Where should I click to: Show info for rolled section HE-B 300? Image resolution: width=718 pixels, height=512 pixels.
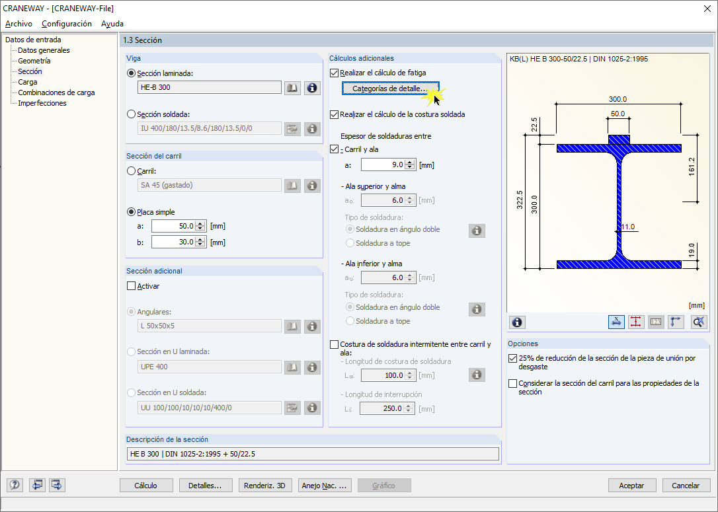click(x=312, y=88)
